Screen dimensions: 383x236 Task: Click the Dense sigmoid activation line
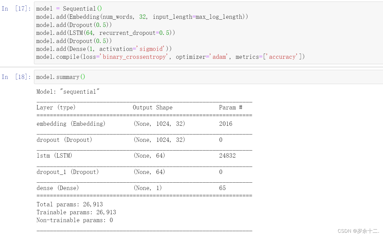tap(104, 49)
